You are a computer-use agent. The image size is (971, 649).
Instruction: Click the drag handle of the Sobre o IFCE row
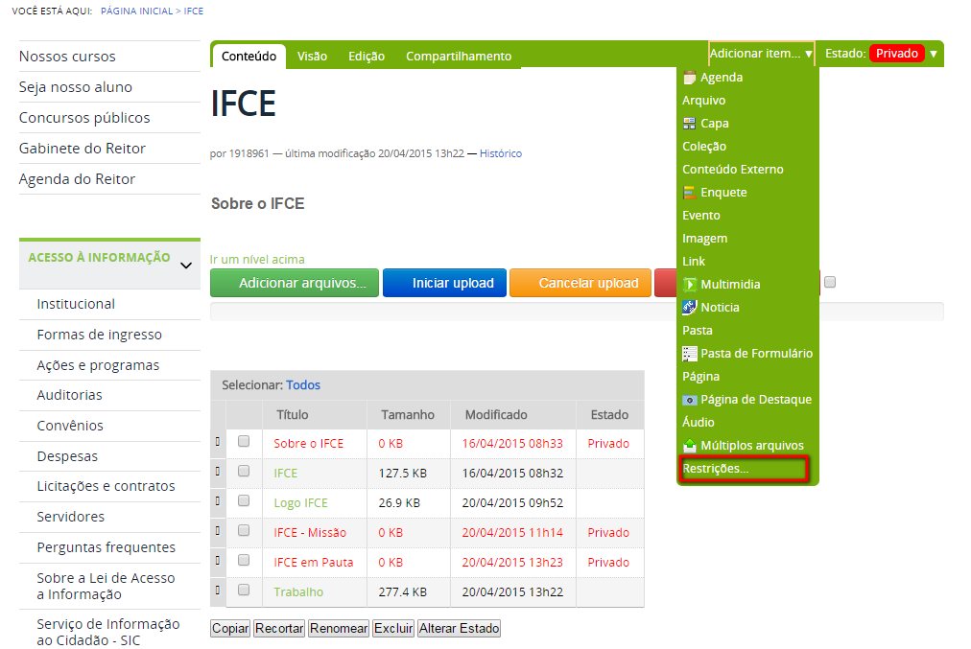coord(218,442)
